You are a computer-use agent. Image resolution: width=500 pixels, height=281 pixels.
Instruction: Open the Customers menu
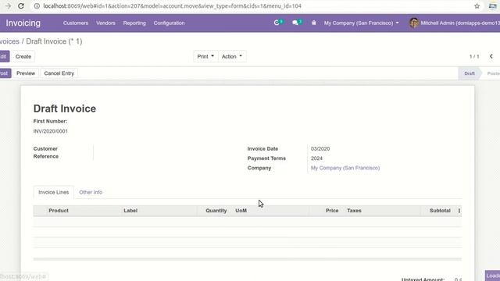pyautogui.click(x=76, y=23)
